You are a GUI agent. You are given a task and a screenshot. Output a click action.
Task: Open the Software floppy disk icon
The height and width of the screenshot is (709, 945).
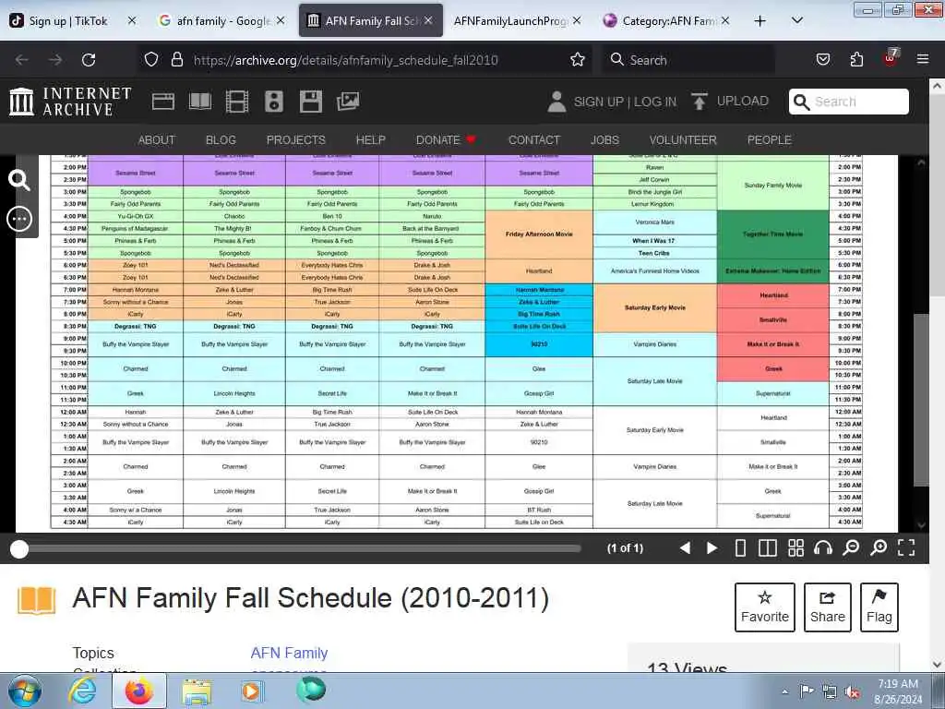311,102
